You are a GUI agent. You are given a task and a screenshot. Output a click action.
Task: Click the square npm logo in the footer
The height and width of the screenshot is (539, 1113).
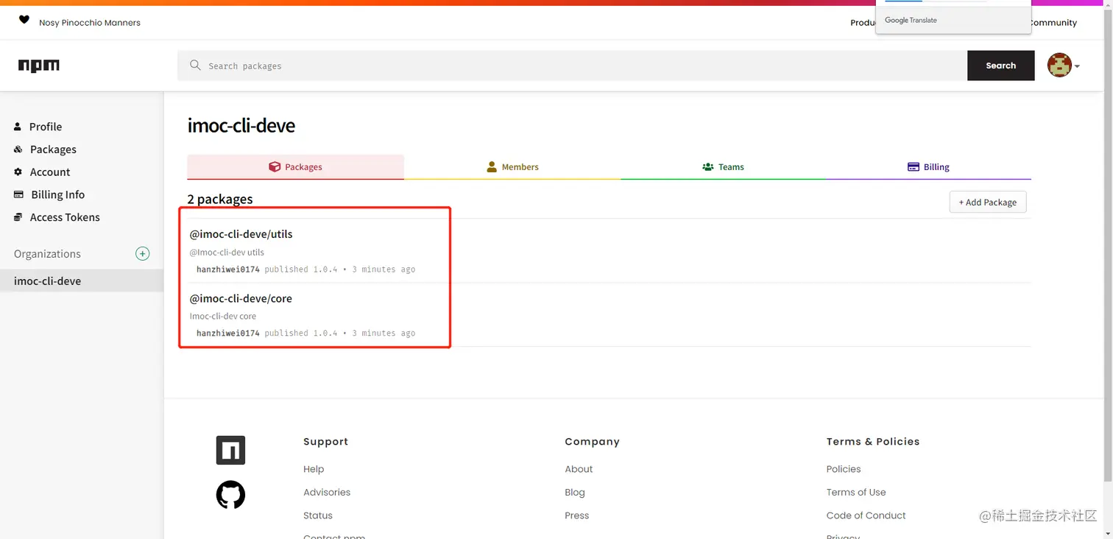pos(230,450)
